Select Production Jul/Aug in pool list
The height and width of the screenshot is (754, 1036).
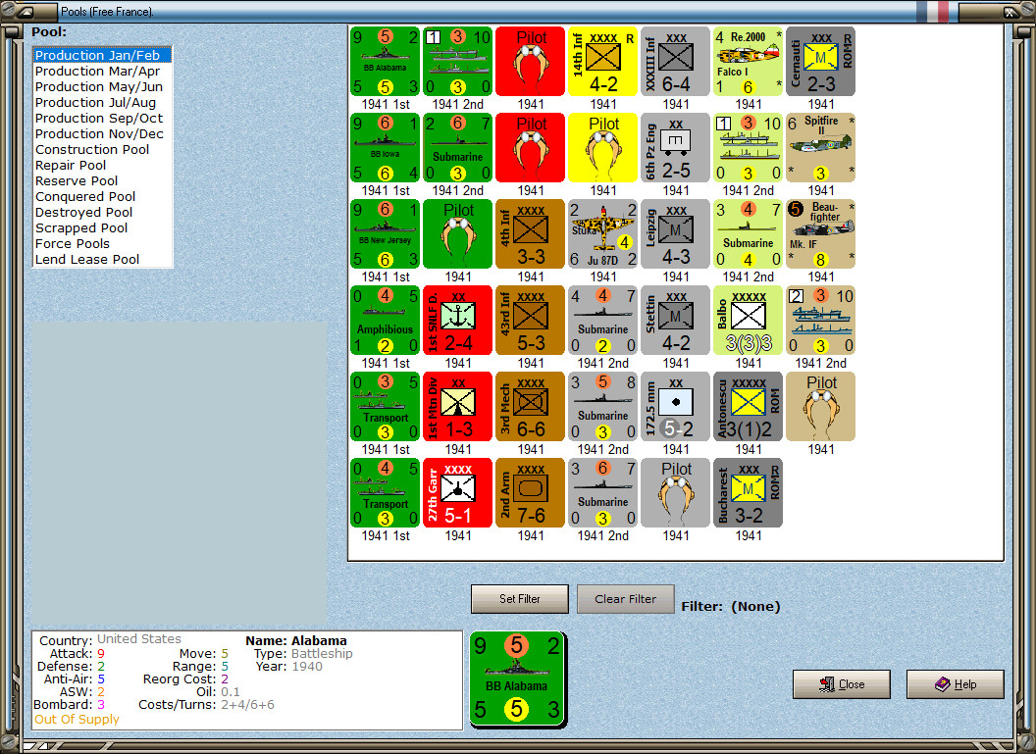click(102, 102)
